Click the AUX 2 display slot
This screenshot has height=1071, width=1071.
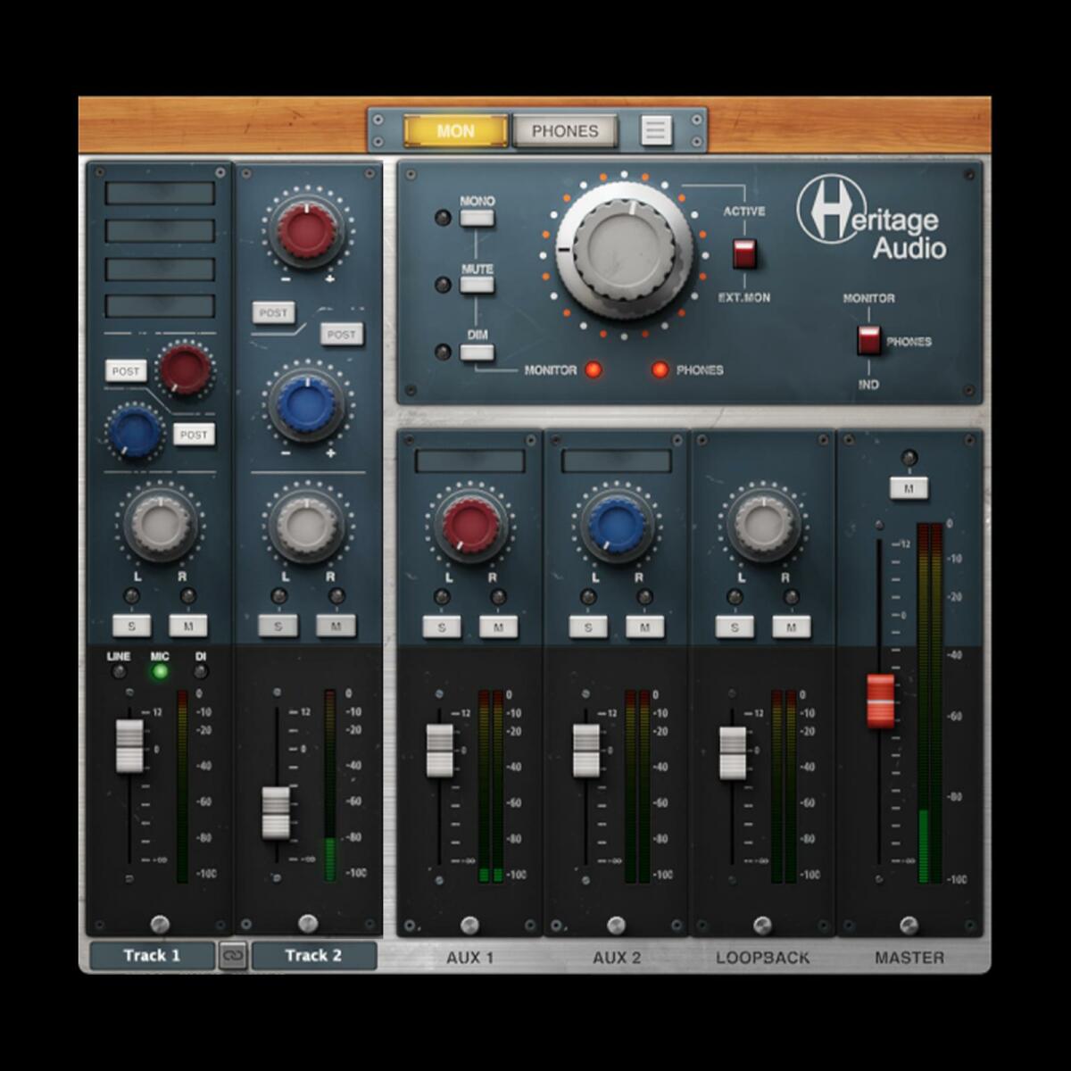coord(617,461)
